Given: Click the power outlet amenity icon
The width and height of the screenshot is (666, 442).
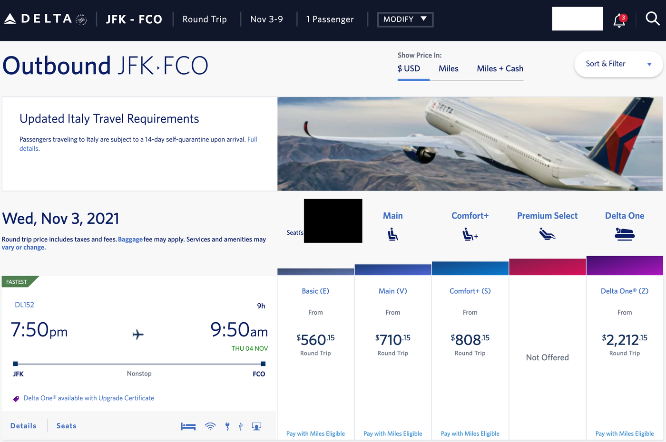Looking at the screenshot, I should [227, 426].
